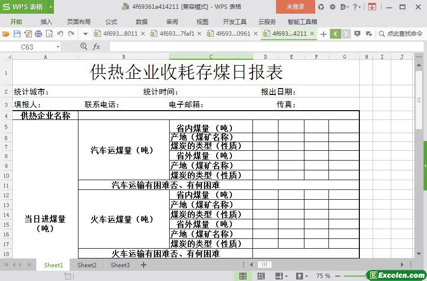The height and width of the screenshot is (281, 427).
Task: Open the 视图 ribbon tab
Action: pyautogui.click(x=202, y=22)
